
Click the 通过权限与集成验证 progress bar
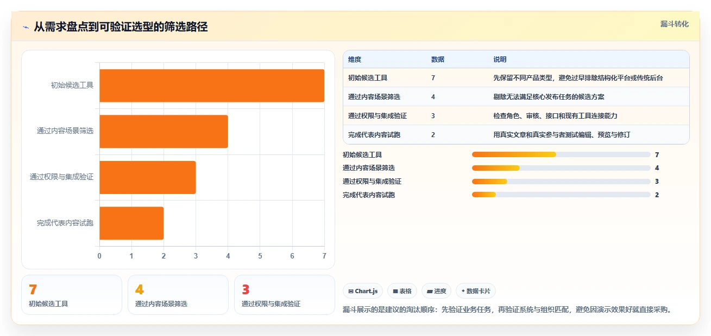pyautogui.click(x=561, y=182)
